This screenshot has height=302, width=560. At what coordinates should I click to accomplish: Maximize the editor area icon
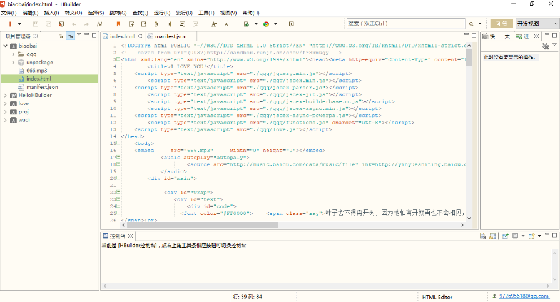(x=474, y=35)
